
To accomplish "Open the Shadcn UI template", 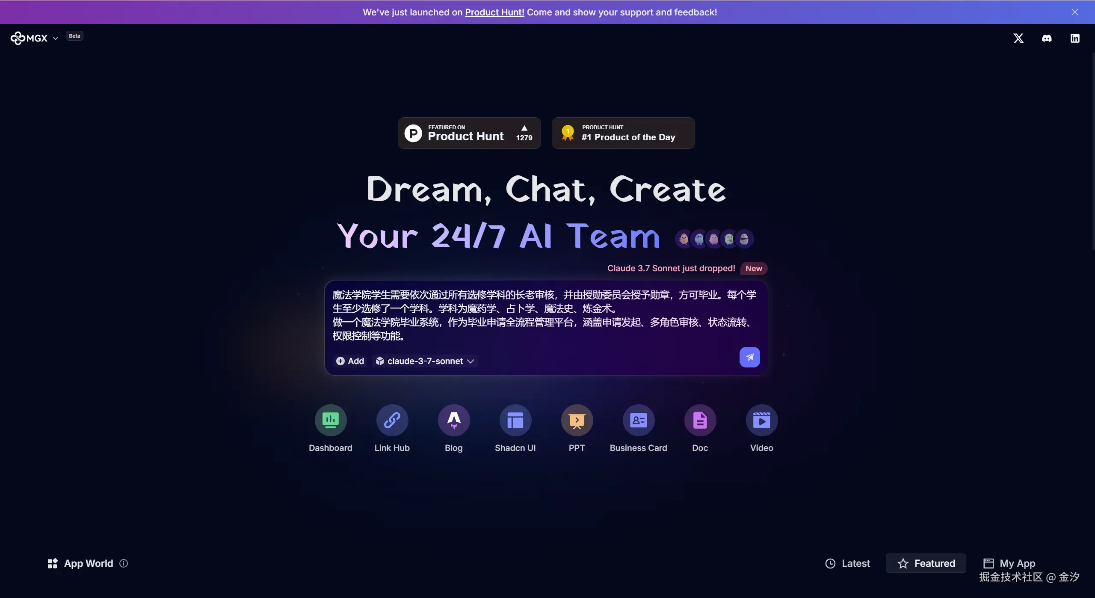I will [515, 420].
